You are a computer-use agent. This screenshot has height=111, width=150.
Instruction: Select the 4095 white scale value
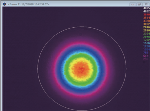coord(146,8)
